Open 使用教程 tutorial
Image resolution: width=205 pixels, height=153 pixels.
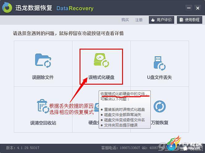tap(190, 20)
